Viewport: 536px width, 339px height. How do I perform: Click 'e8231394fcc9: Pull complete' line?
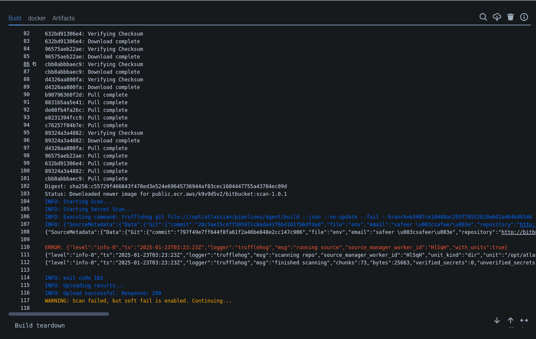(x=86, y=118)
